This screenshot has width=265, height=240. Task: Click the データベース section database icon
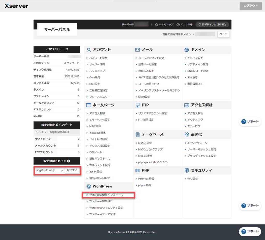coord(138,134)
